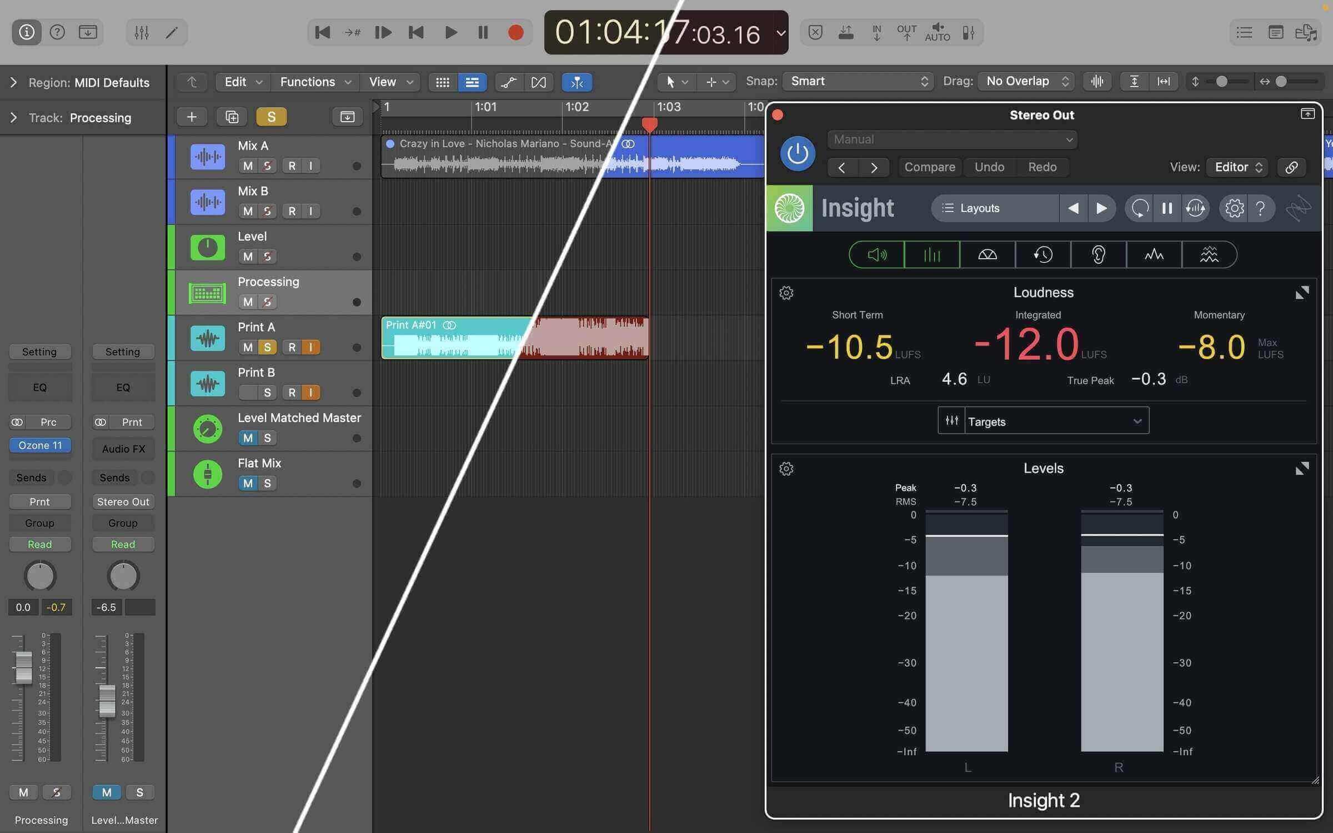The image size is (1333, 833).
Task: Toggle the Catch Playhead button
Action: pyautogui.click(x=577, y=82)
